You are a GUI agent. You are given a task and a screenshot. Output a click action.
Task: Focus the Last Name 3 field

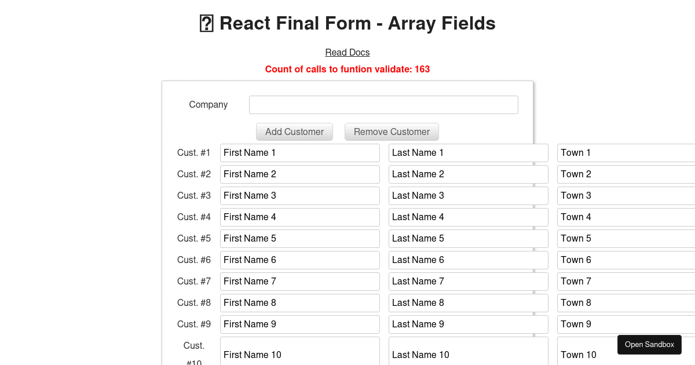pyautogui.click(x=469, y=196)
